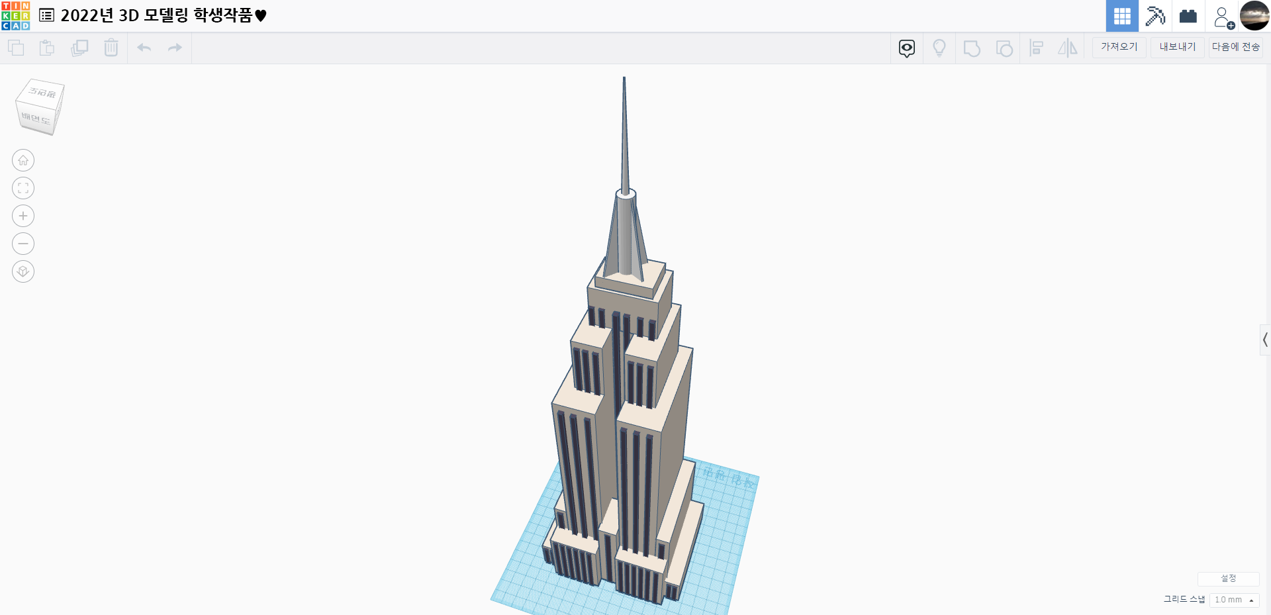Click the Duplicate and repeat icon
This screenshot has height=615, width=1271.
[79, 48]
